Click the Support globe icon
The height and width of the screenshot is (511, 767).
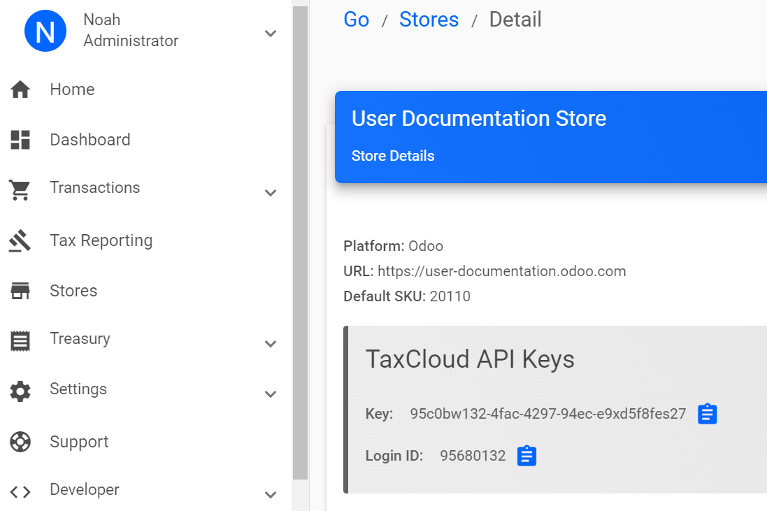point(20,442)
